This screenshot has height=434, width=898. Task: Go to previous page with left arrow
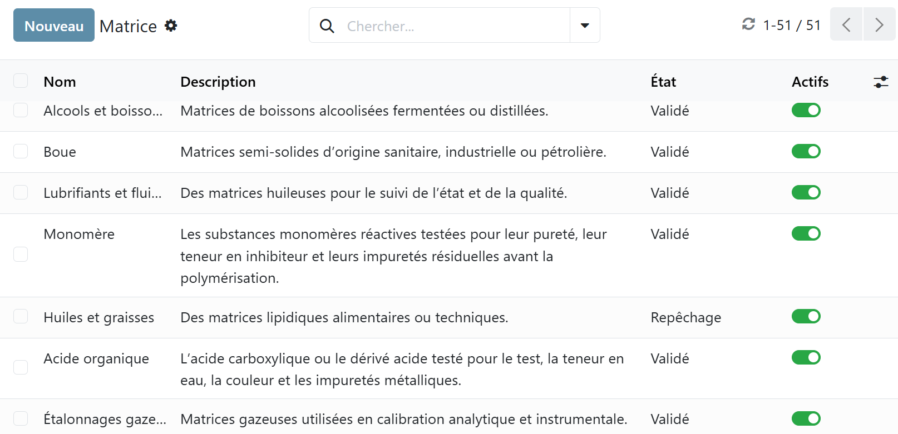pyautogui.click(x=846, y=25)
